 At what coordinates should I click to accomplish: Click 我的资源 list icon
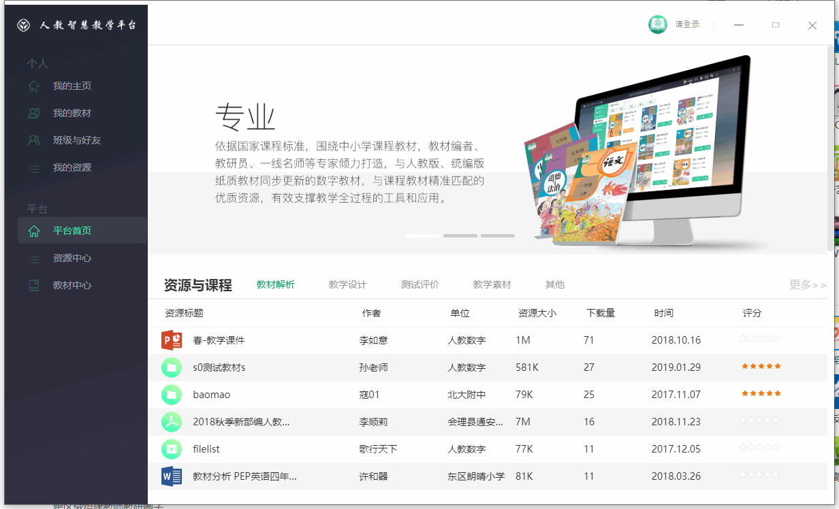click(x=33, y=168)
